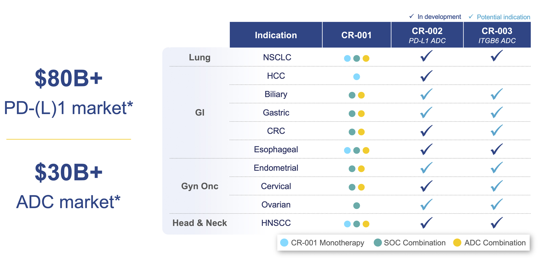Click the $80B+ market figure
538x262 pixels.
coord(68,78)
